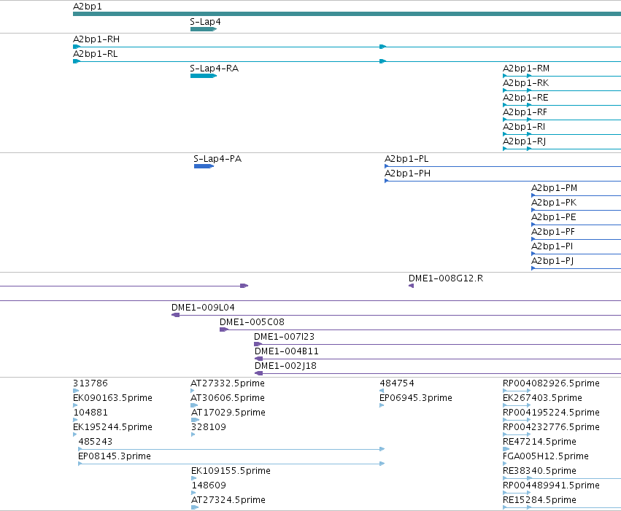This screenshot has height=511, width=621.
Task: Select EST RP004195224.5prime
Action: pos(551,413)
